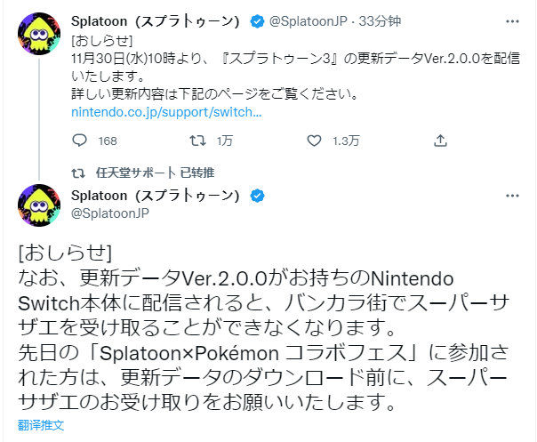Image resolution: width=537 pixels, height=442 pixels.
Task: Open the nintendo.co.jp/support/switch link
Action: coord(166,112)
